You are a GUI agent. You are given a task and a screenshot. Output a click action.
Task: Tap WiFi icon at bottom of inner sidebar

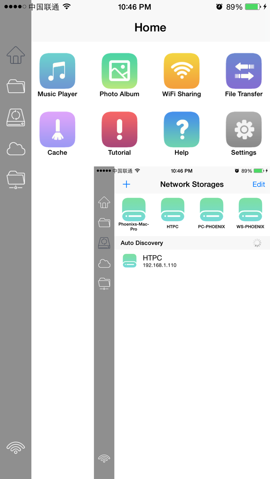(x=104, y=458)
